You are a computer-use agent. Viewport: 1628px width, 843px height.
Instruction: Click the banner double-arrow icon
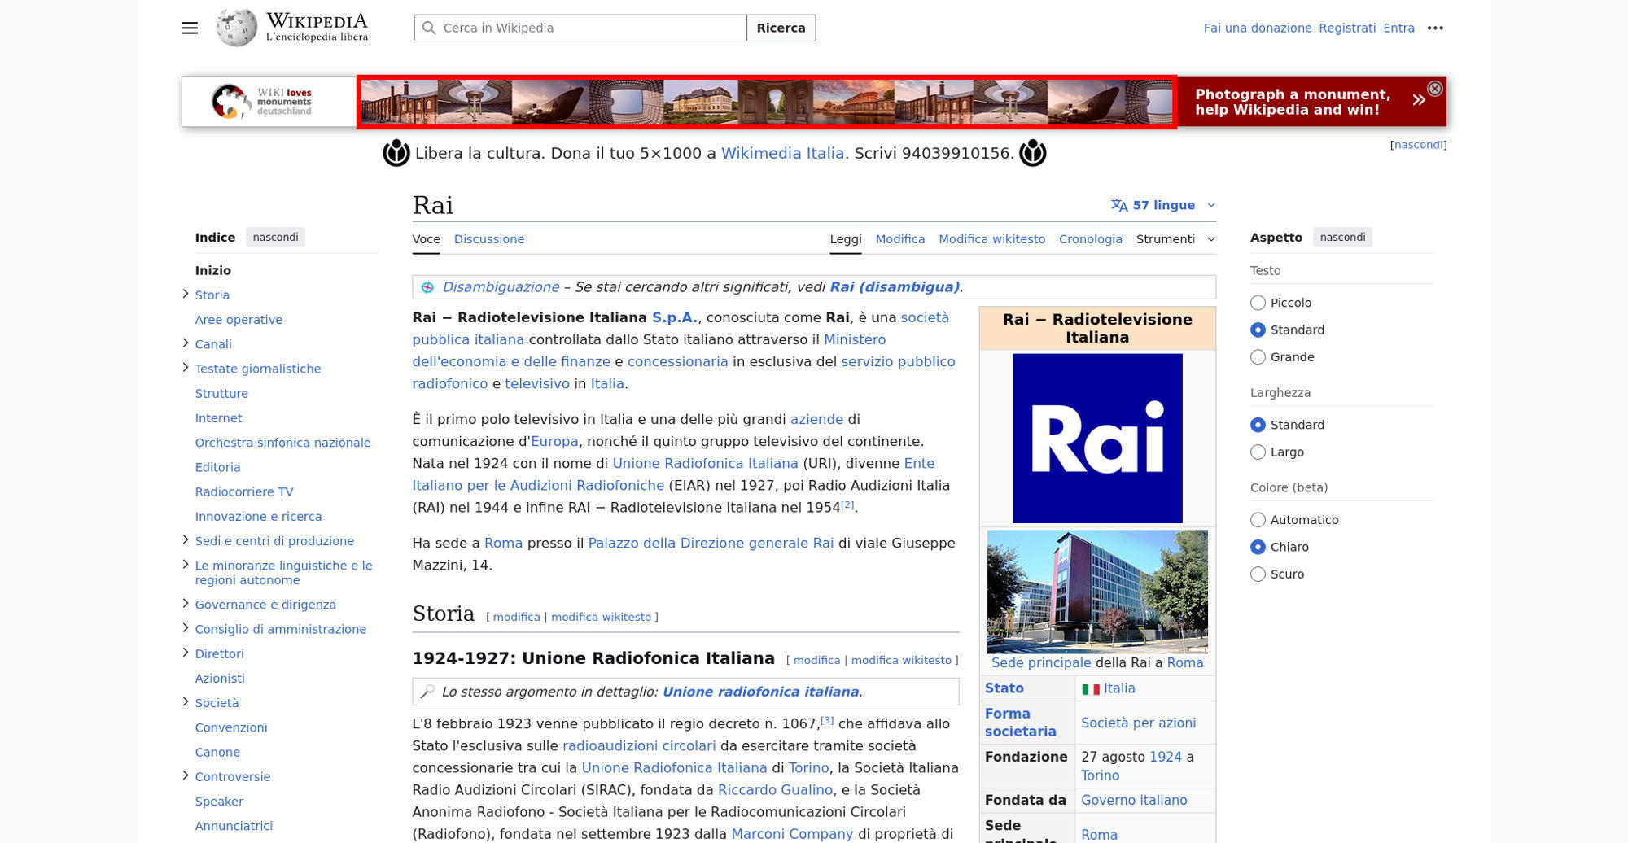1419,100
